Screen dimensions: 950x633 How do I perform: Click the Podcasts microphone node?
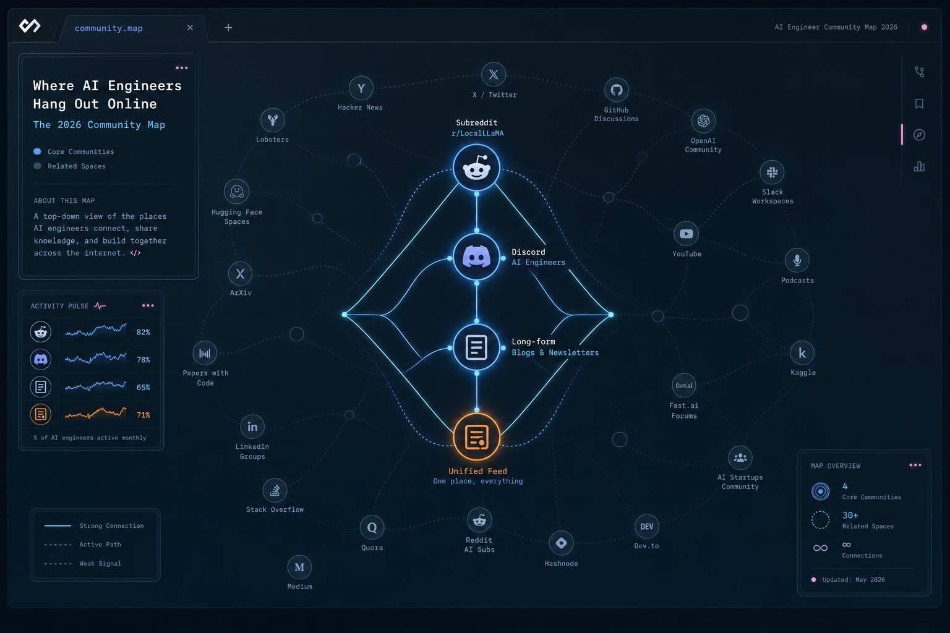pyautogui.click(x=797, y=260)
